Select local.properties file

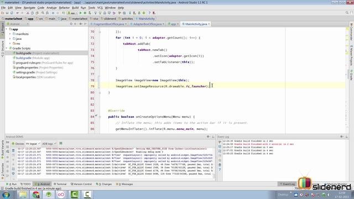tap(34, 77)
